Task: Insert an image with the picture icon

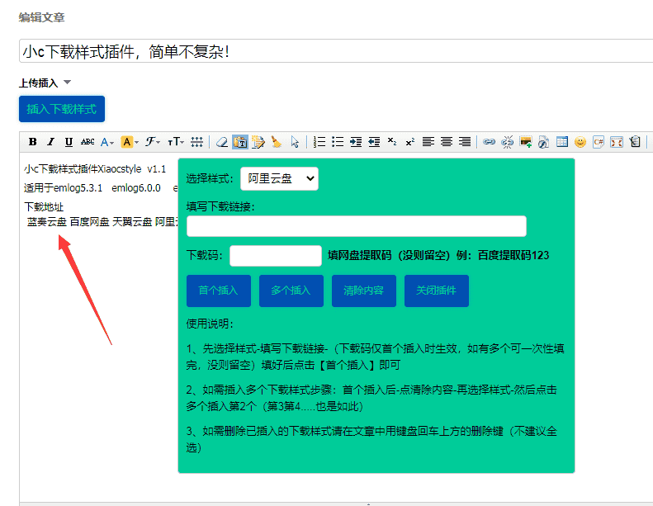Action: (526, 142)
